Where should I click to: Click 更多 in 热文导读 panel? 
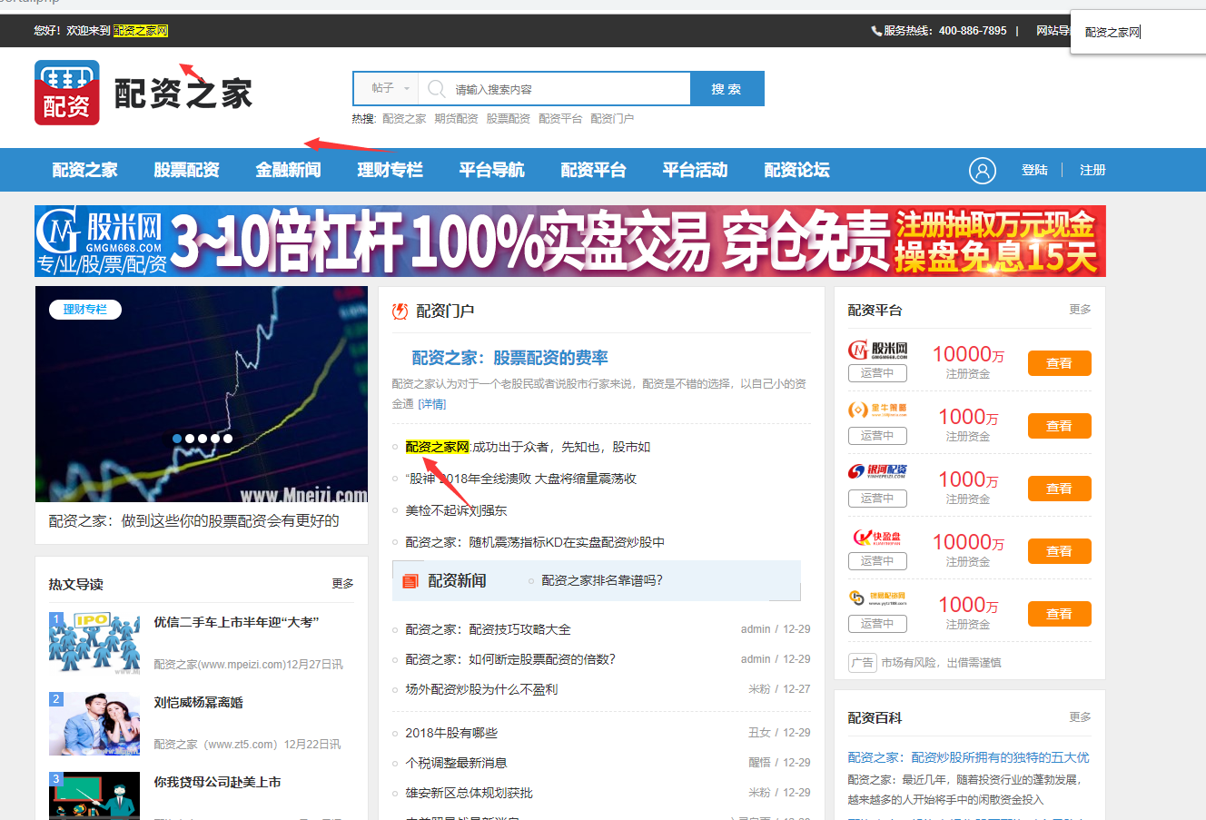point(342,584)
